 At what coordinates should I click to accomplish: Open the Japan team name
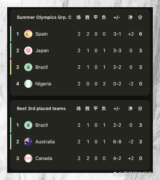(42, 51)
